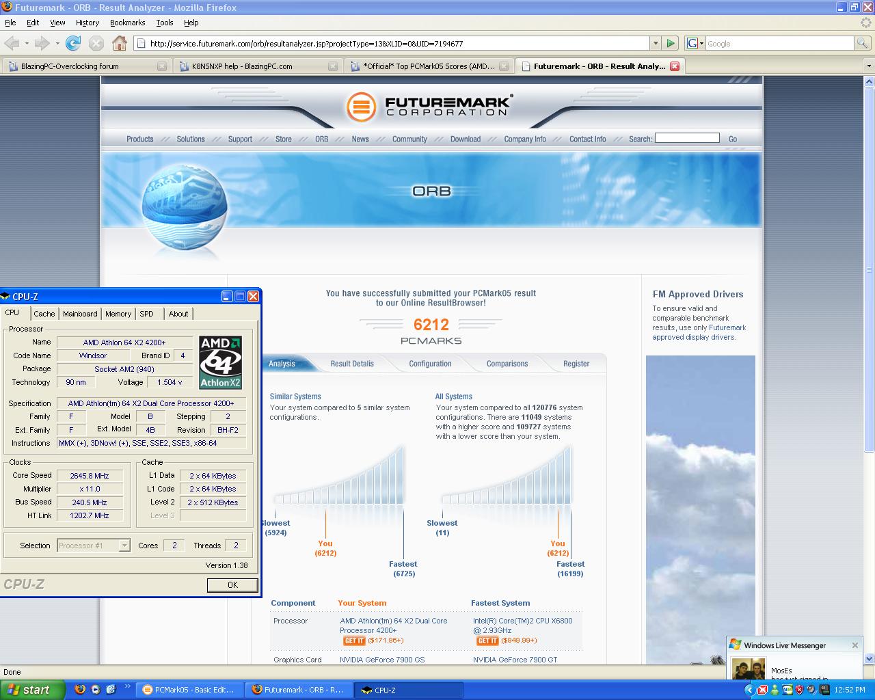Click the Futuremark site Search field
The image size is (875, 700).
point(687,138)
